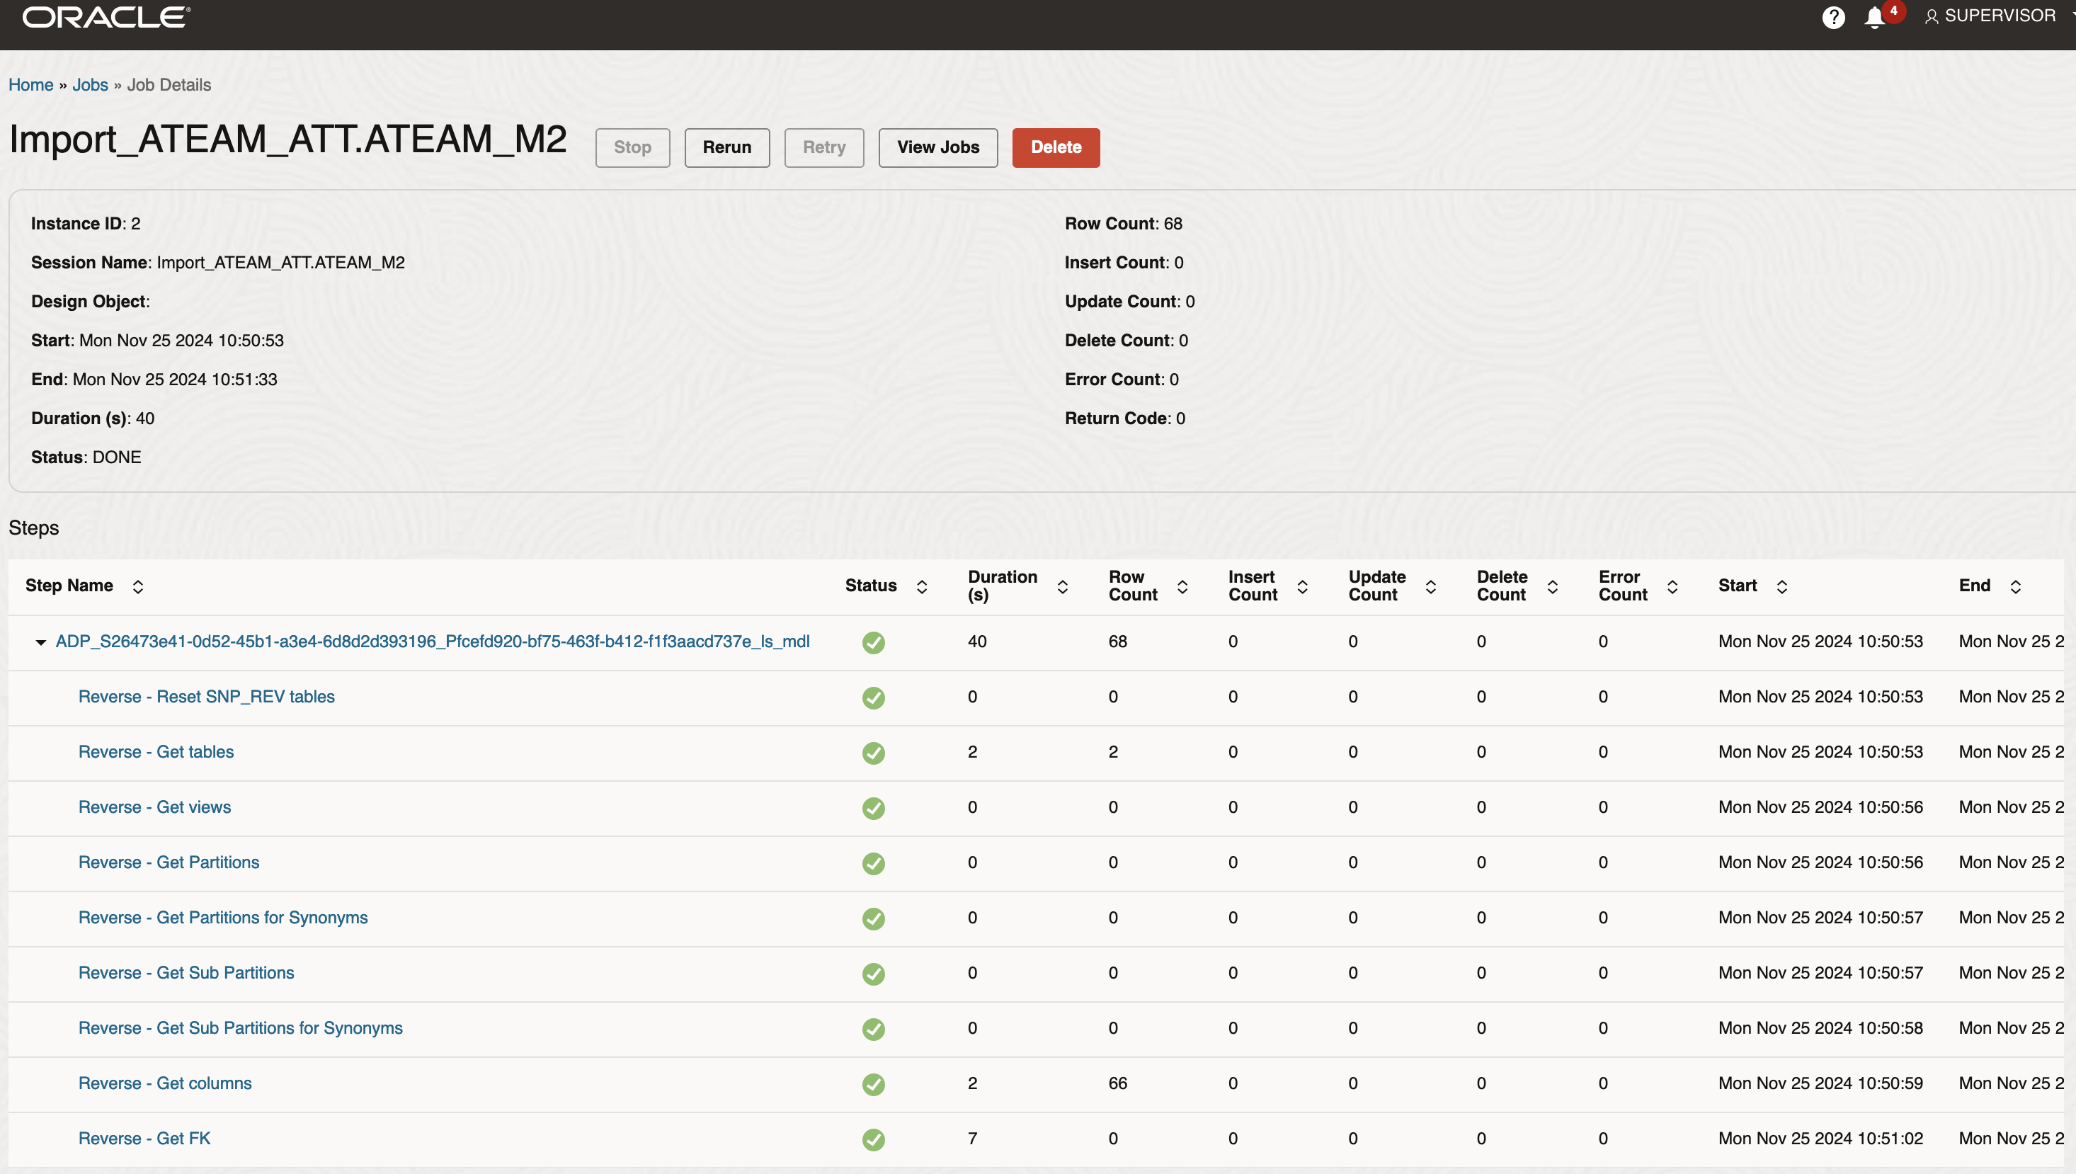The image size is (2076, 1174).
Task: Collapse the ADP_S26473e41 parent step
Action: 40,642
